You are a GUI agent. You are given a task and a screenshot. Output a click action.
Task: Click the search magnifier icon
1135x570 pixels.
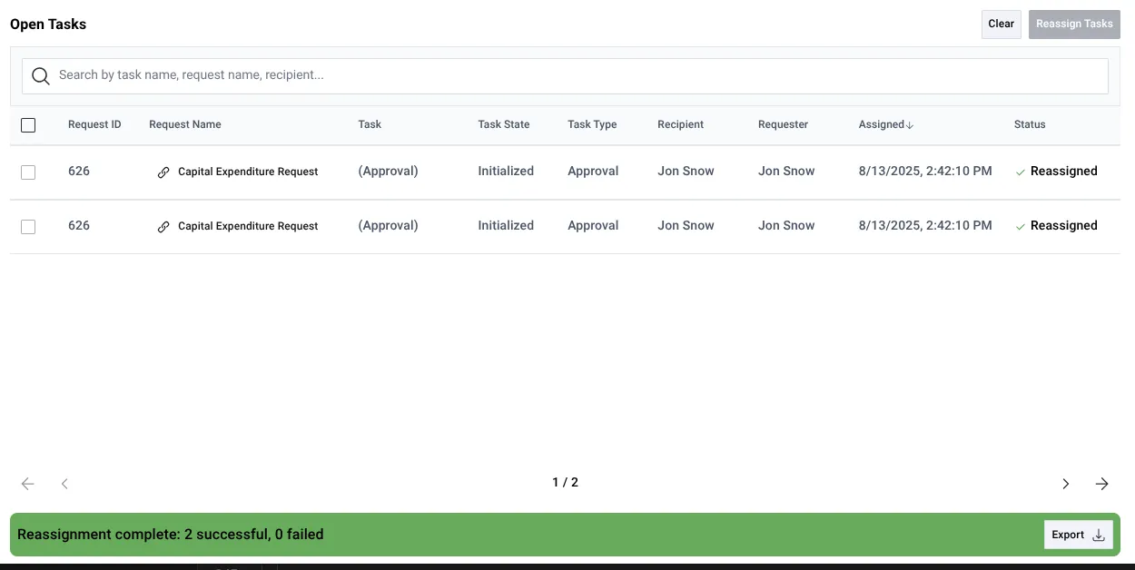(x=41, y=75)
